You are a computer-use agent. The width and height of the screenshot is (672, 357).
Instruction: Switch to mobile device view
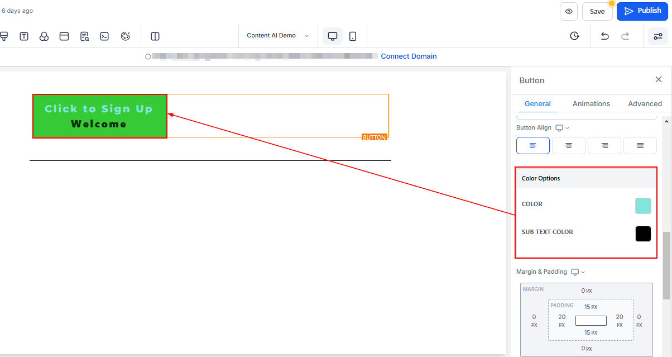click(353, 36)
